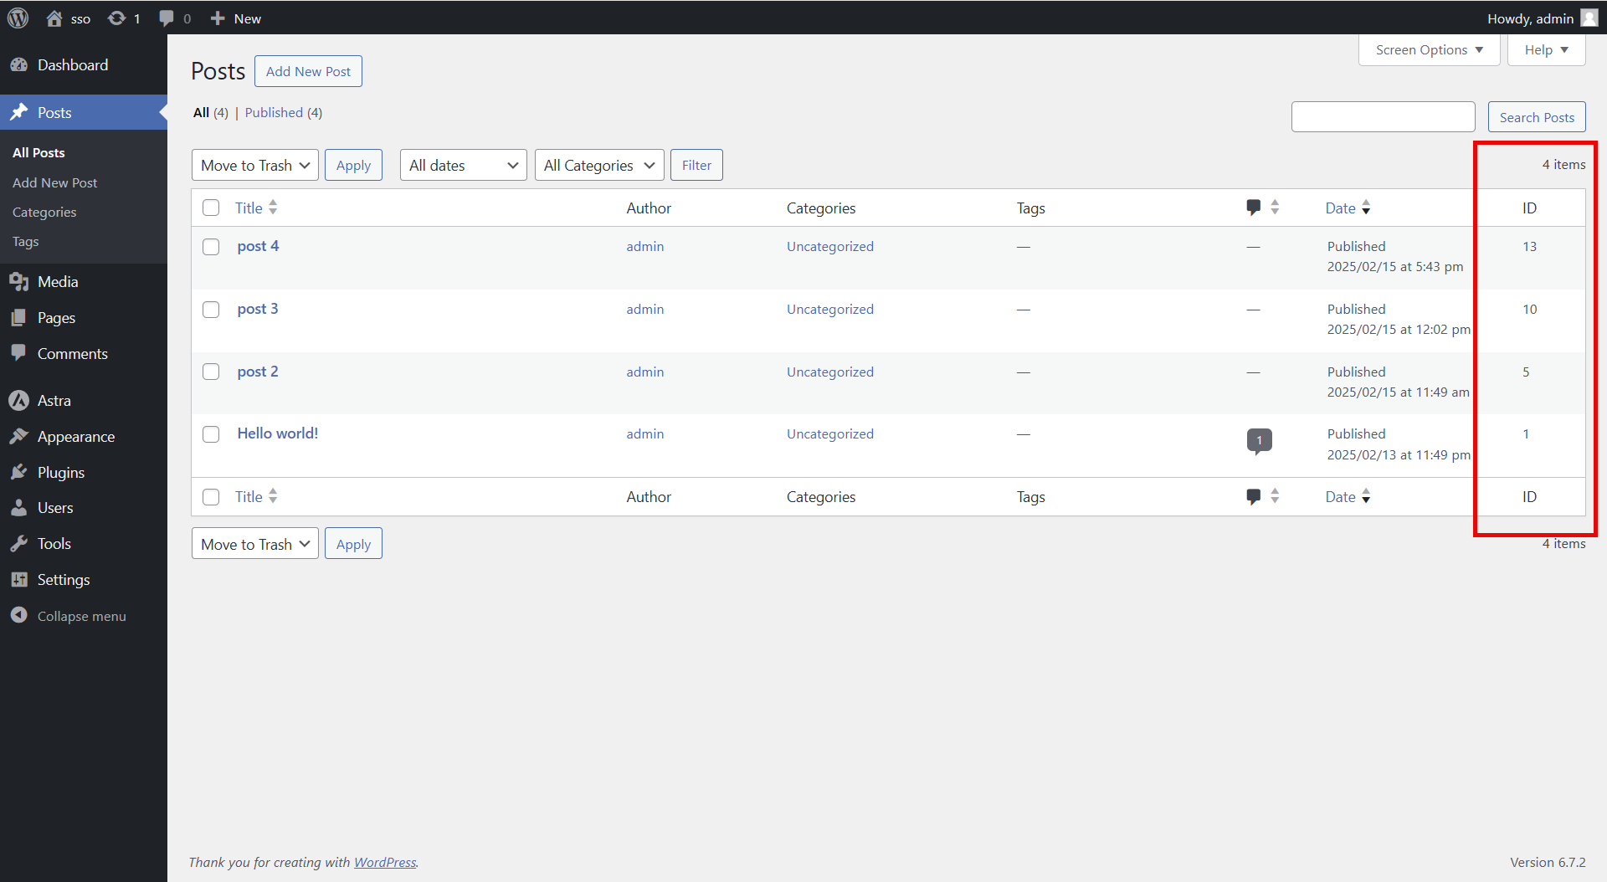This screenshot has height=882, width=1607.
Task: Click into the search posts field
Action: 1383,117
